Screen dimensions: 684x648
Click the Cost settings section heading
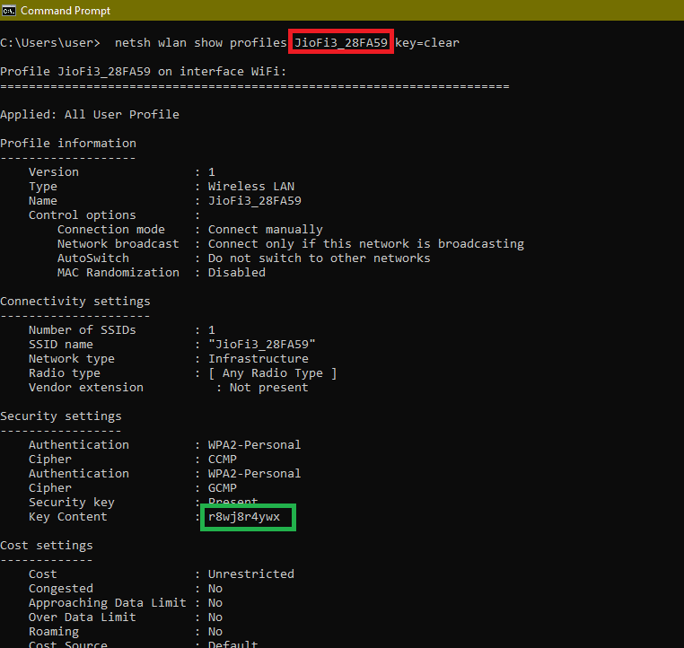point(47,546)
